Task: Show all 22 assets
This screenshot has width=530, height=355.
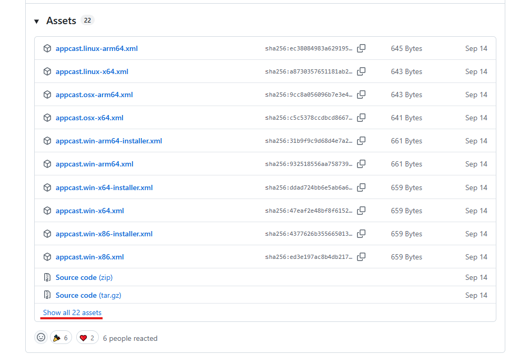Action: (72, 312)
